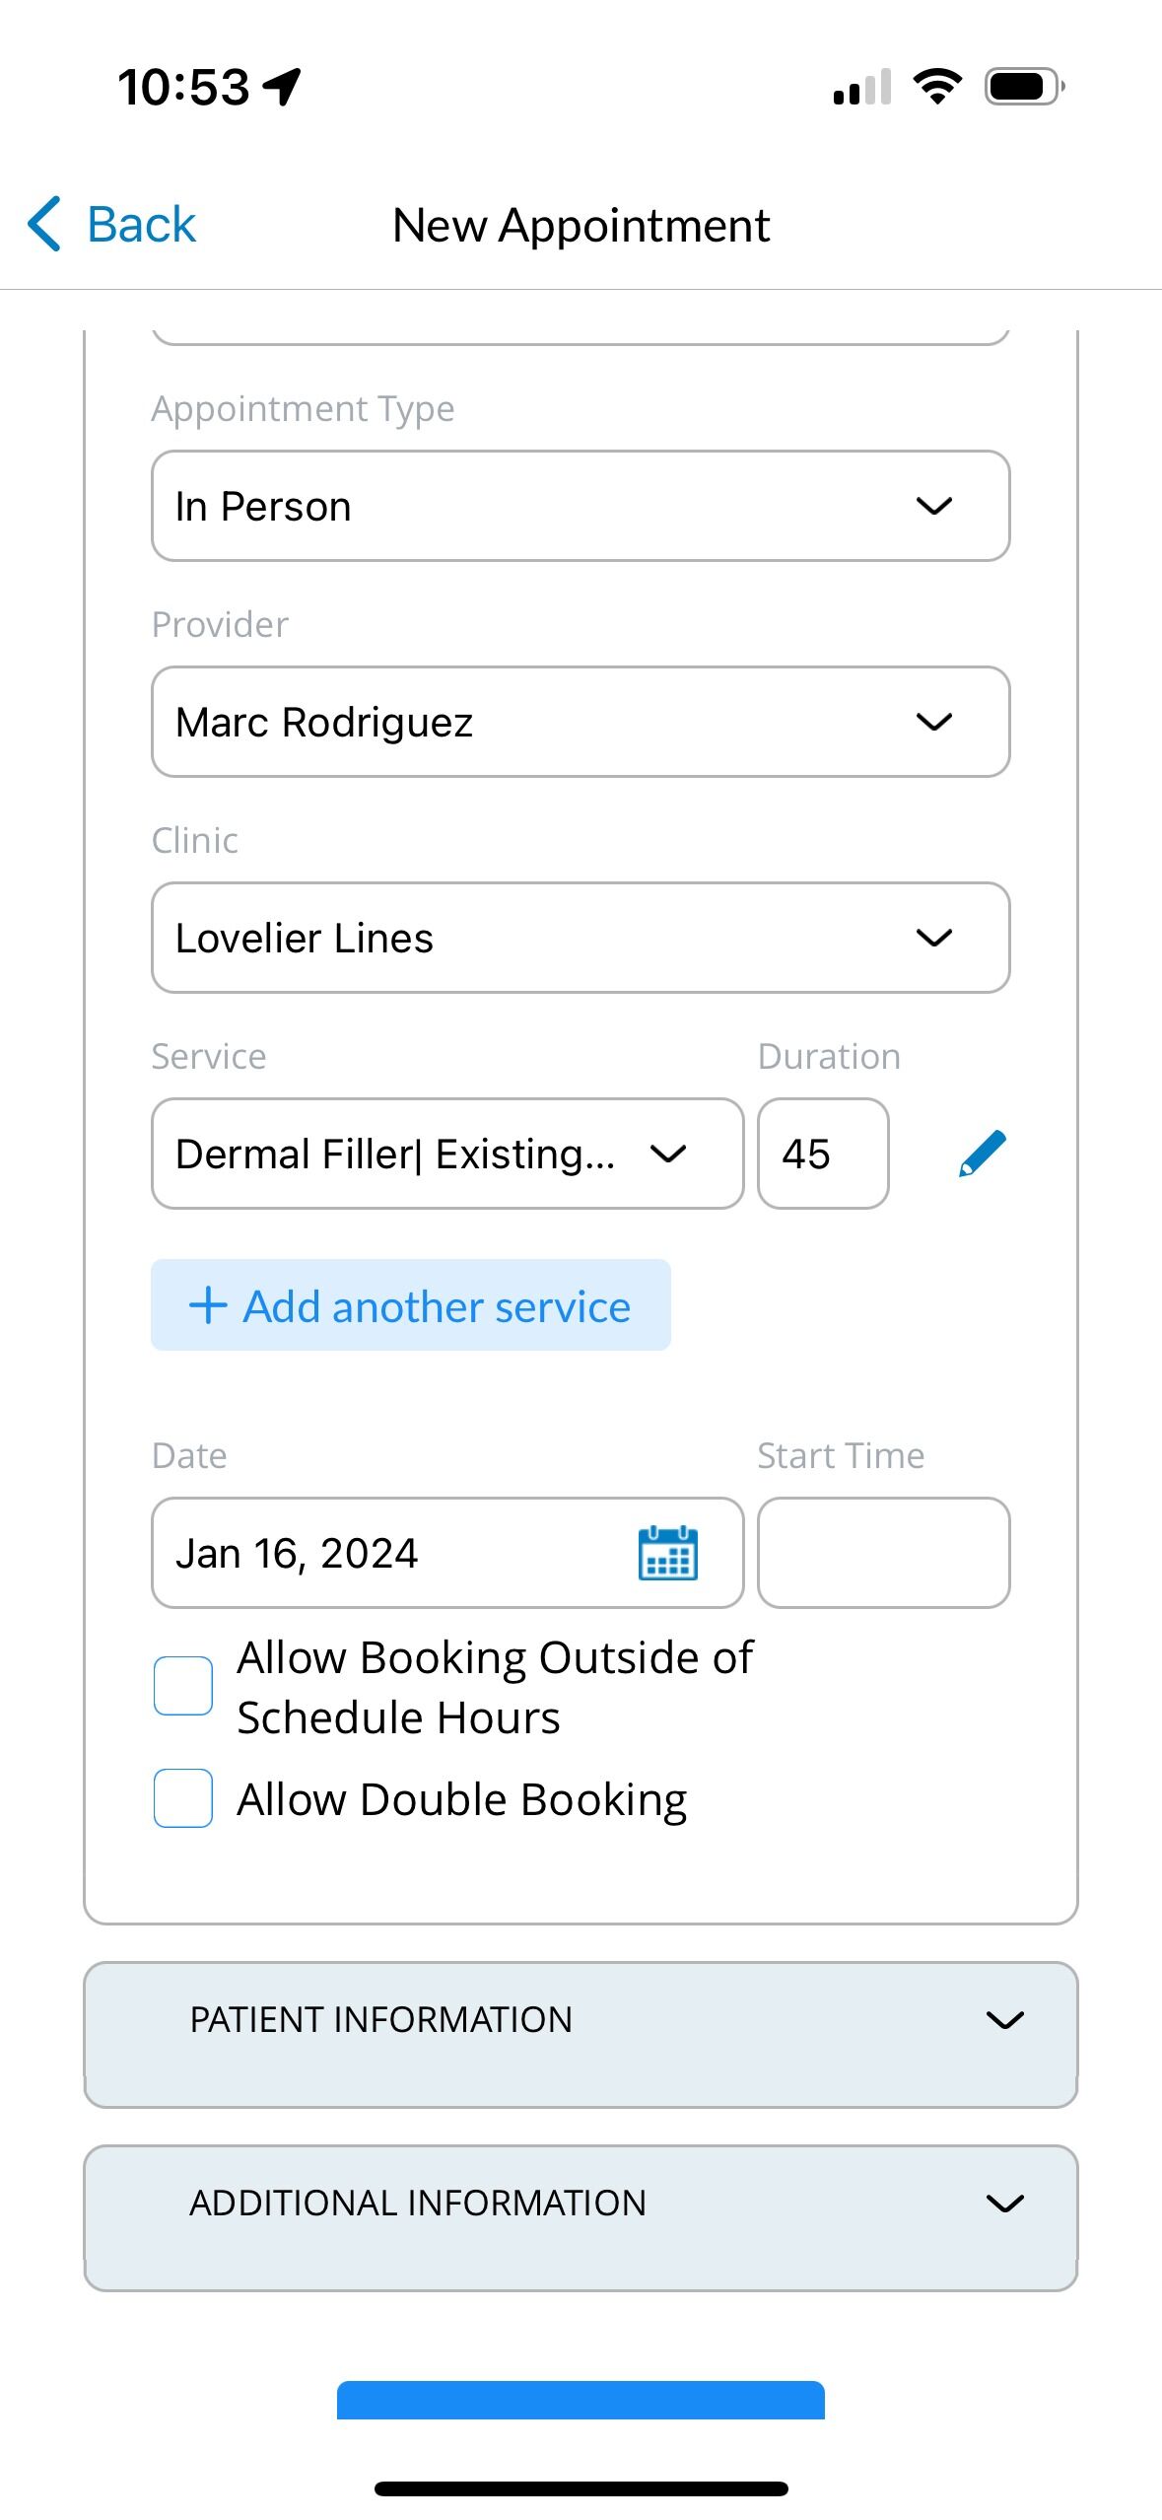Tap the Wi-Fi status icon

tap(937, 87)
